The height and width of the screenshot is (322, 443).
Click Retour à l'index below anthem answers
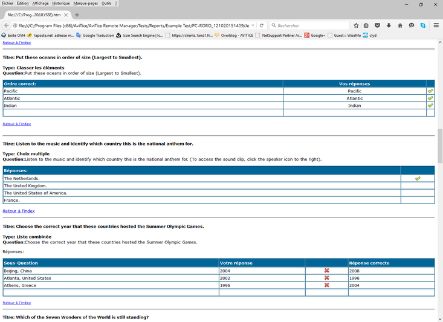tap(19, 211)
